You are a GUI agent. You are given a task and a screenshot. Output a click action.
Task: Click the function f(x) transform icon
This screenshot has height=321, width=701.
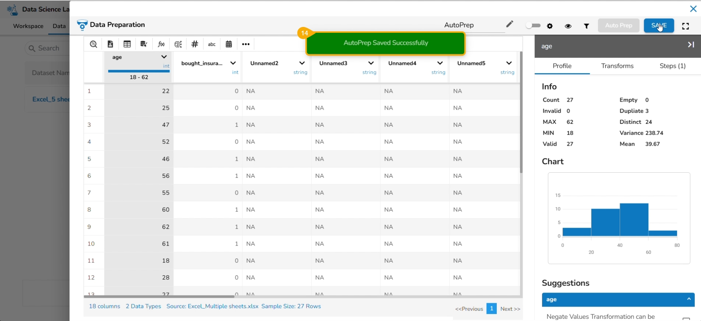click(161, 44)
